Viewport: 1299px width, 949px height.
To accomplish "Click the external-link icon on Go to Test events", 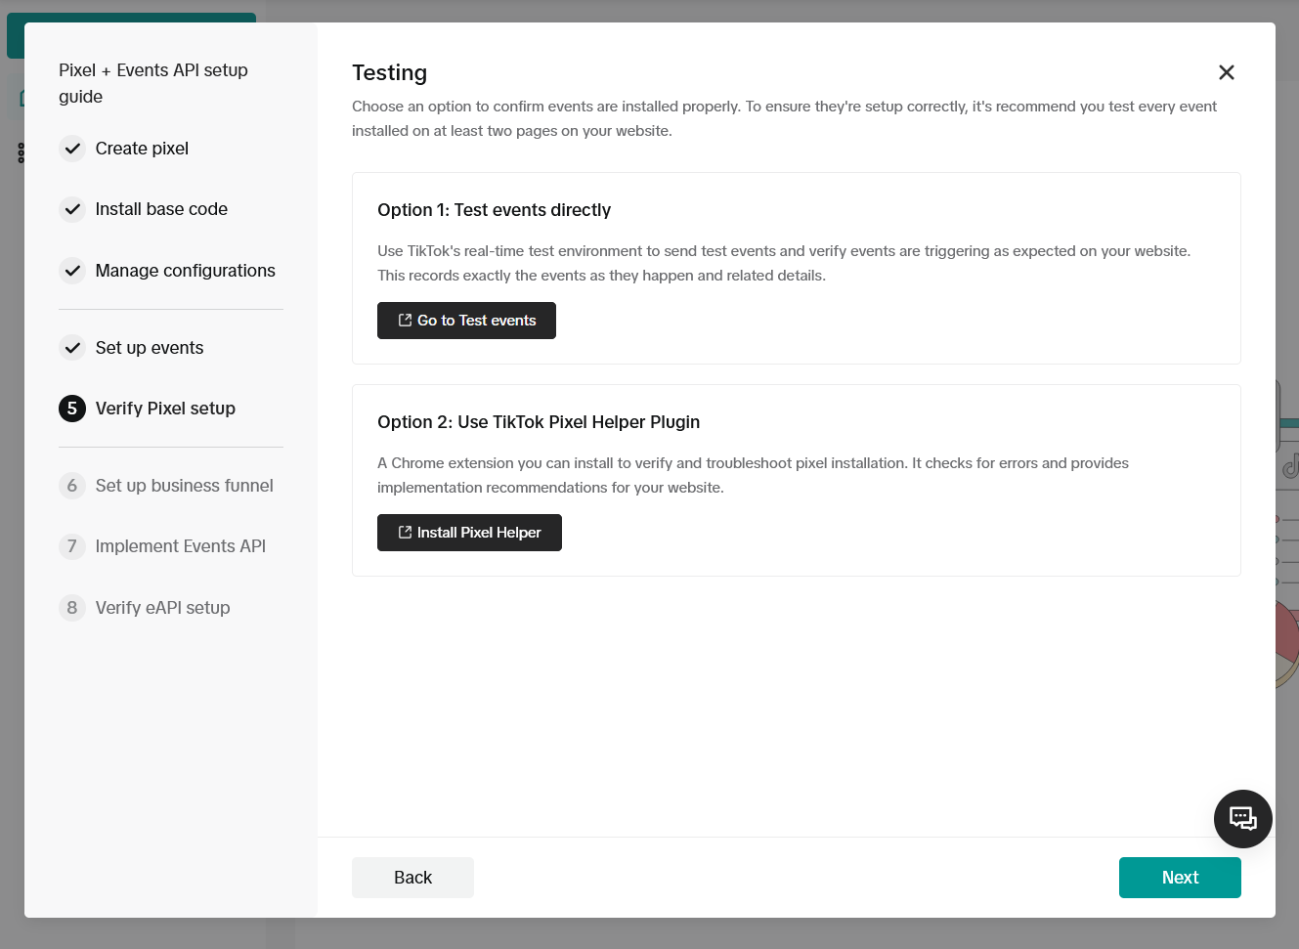I will (x=405, y=321).
